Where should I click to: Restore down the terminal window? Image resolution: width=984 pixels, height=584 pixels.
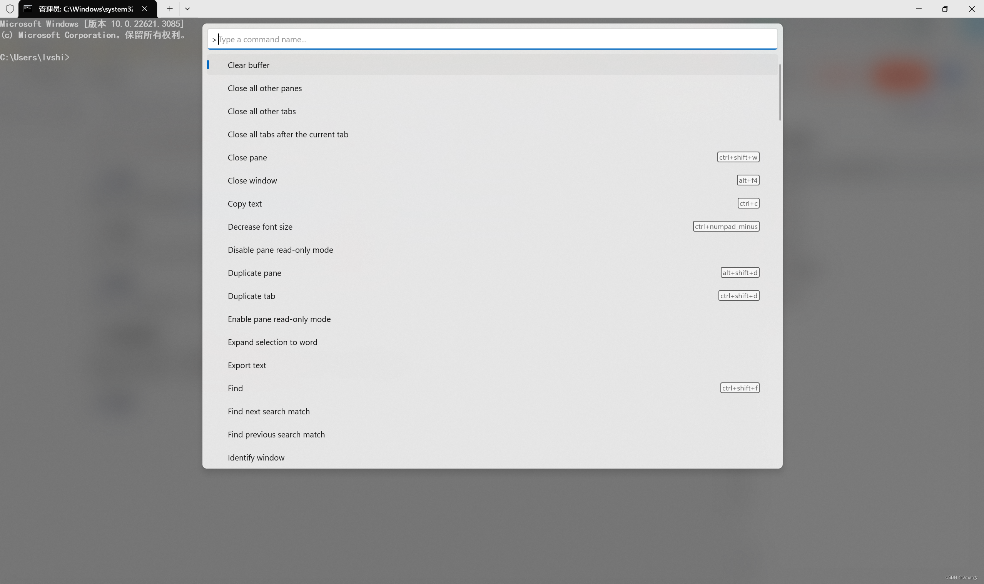tap(945, 9)
